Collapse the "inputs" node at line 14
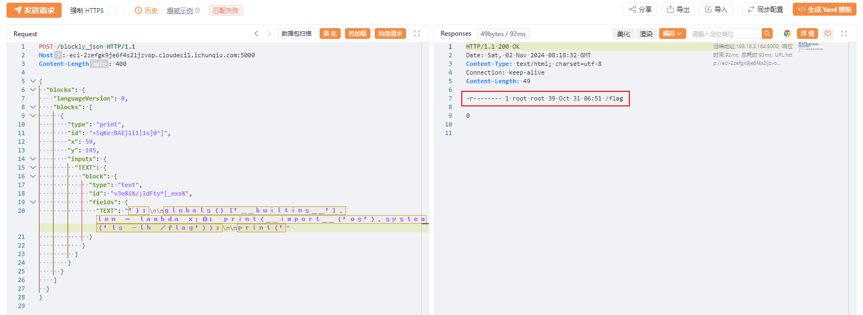The image size is (863, 315). [x=33, y=159]
